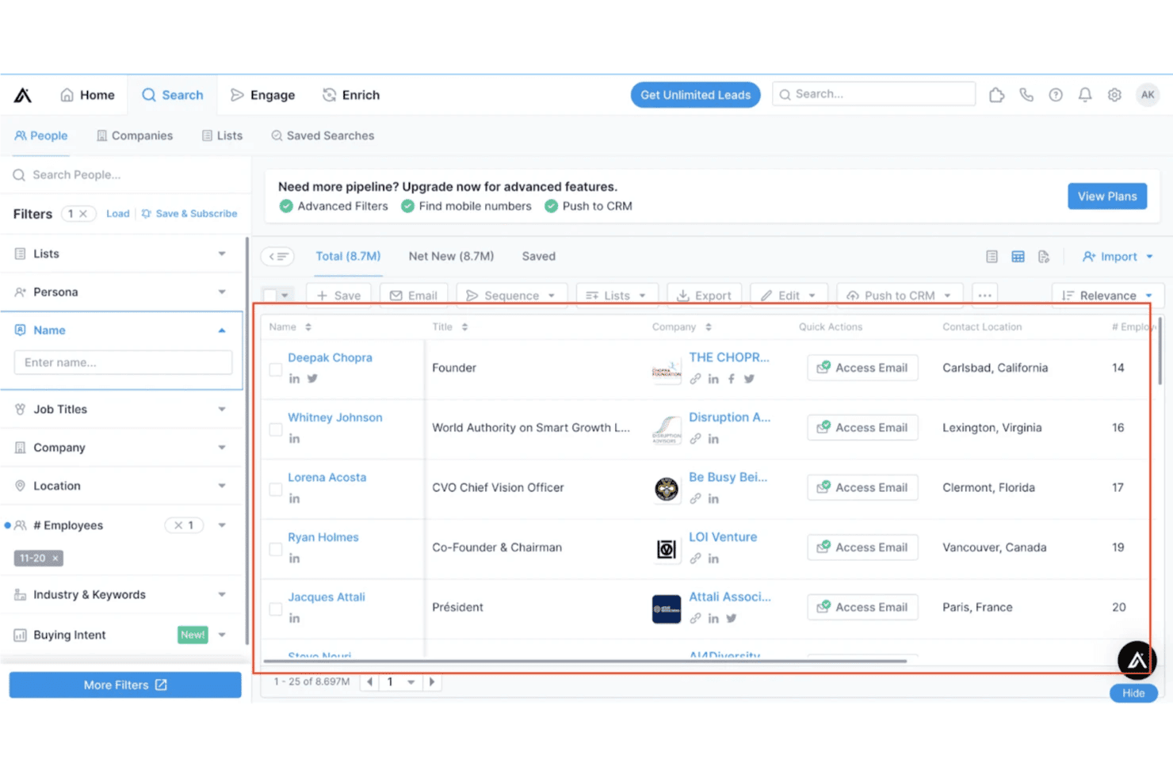Open Whitney Johnson's LinkedIn icon
The height and width of the screenshot is (782, 1173).
coord(294,439)
